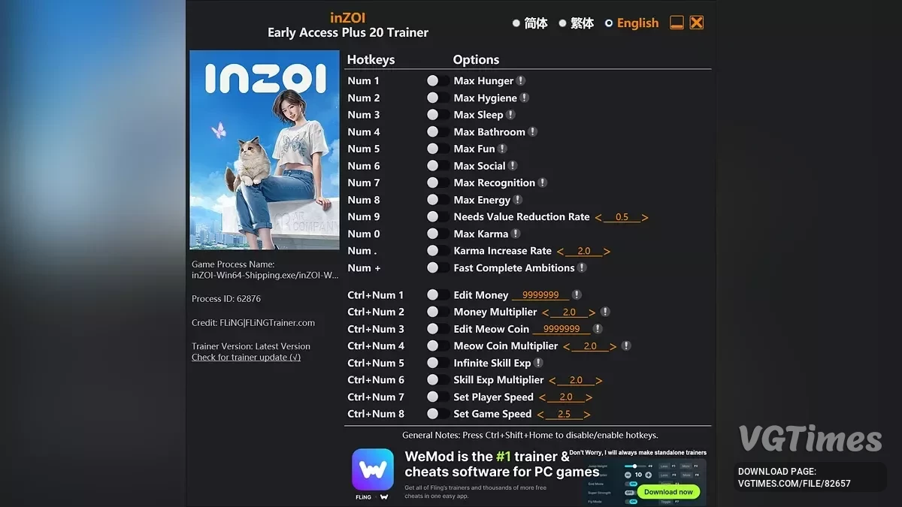The image size is (902, 507).
Task: Click the Download now button
Action: [668, 492]
